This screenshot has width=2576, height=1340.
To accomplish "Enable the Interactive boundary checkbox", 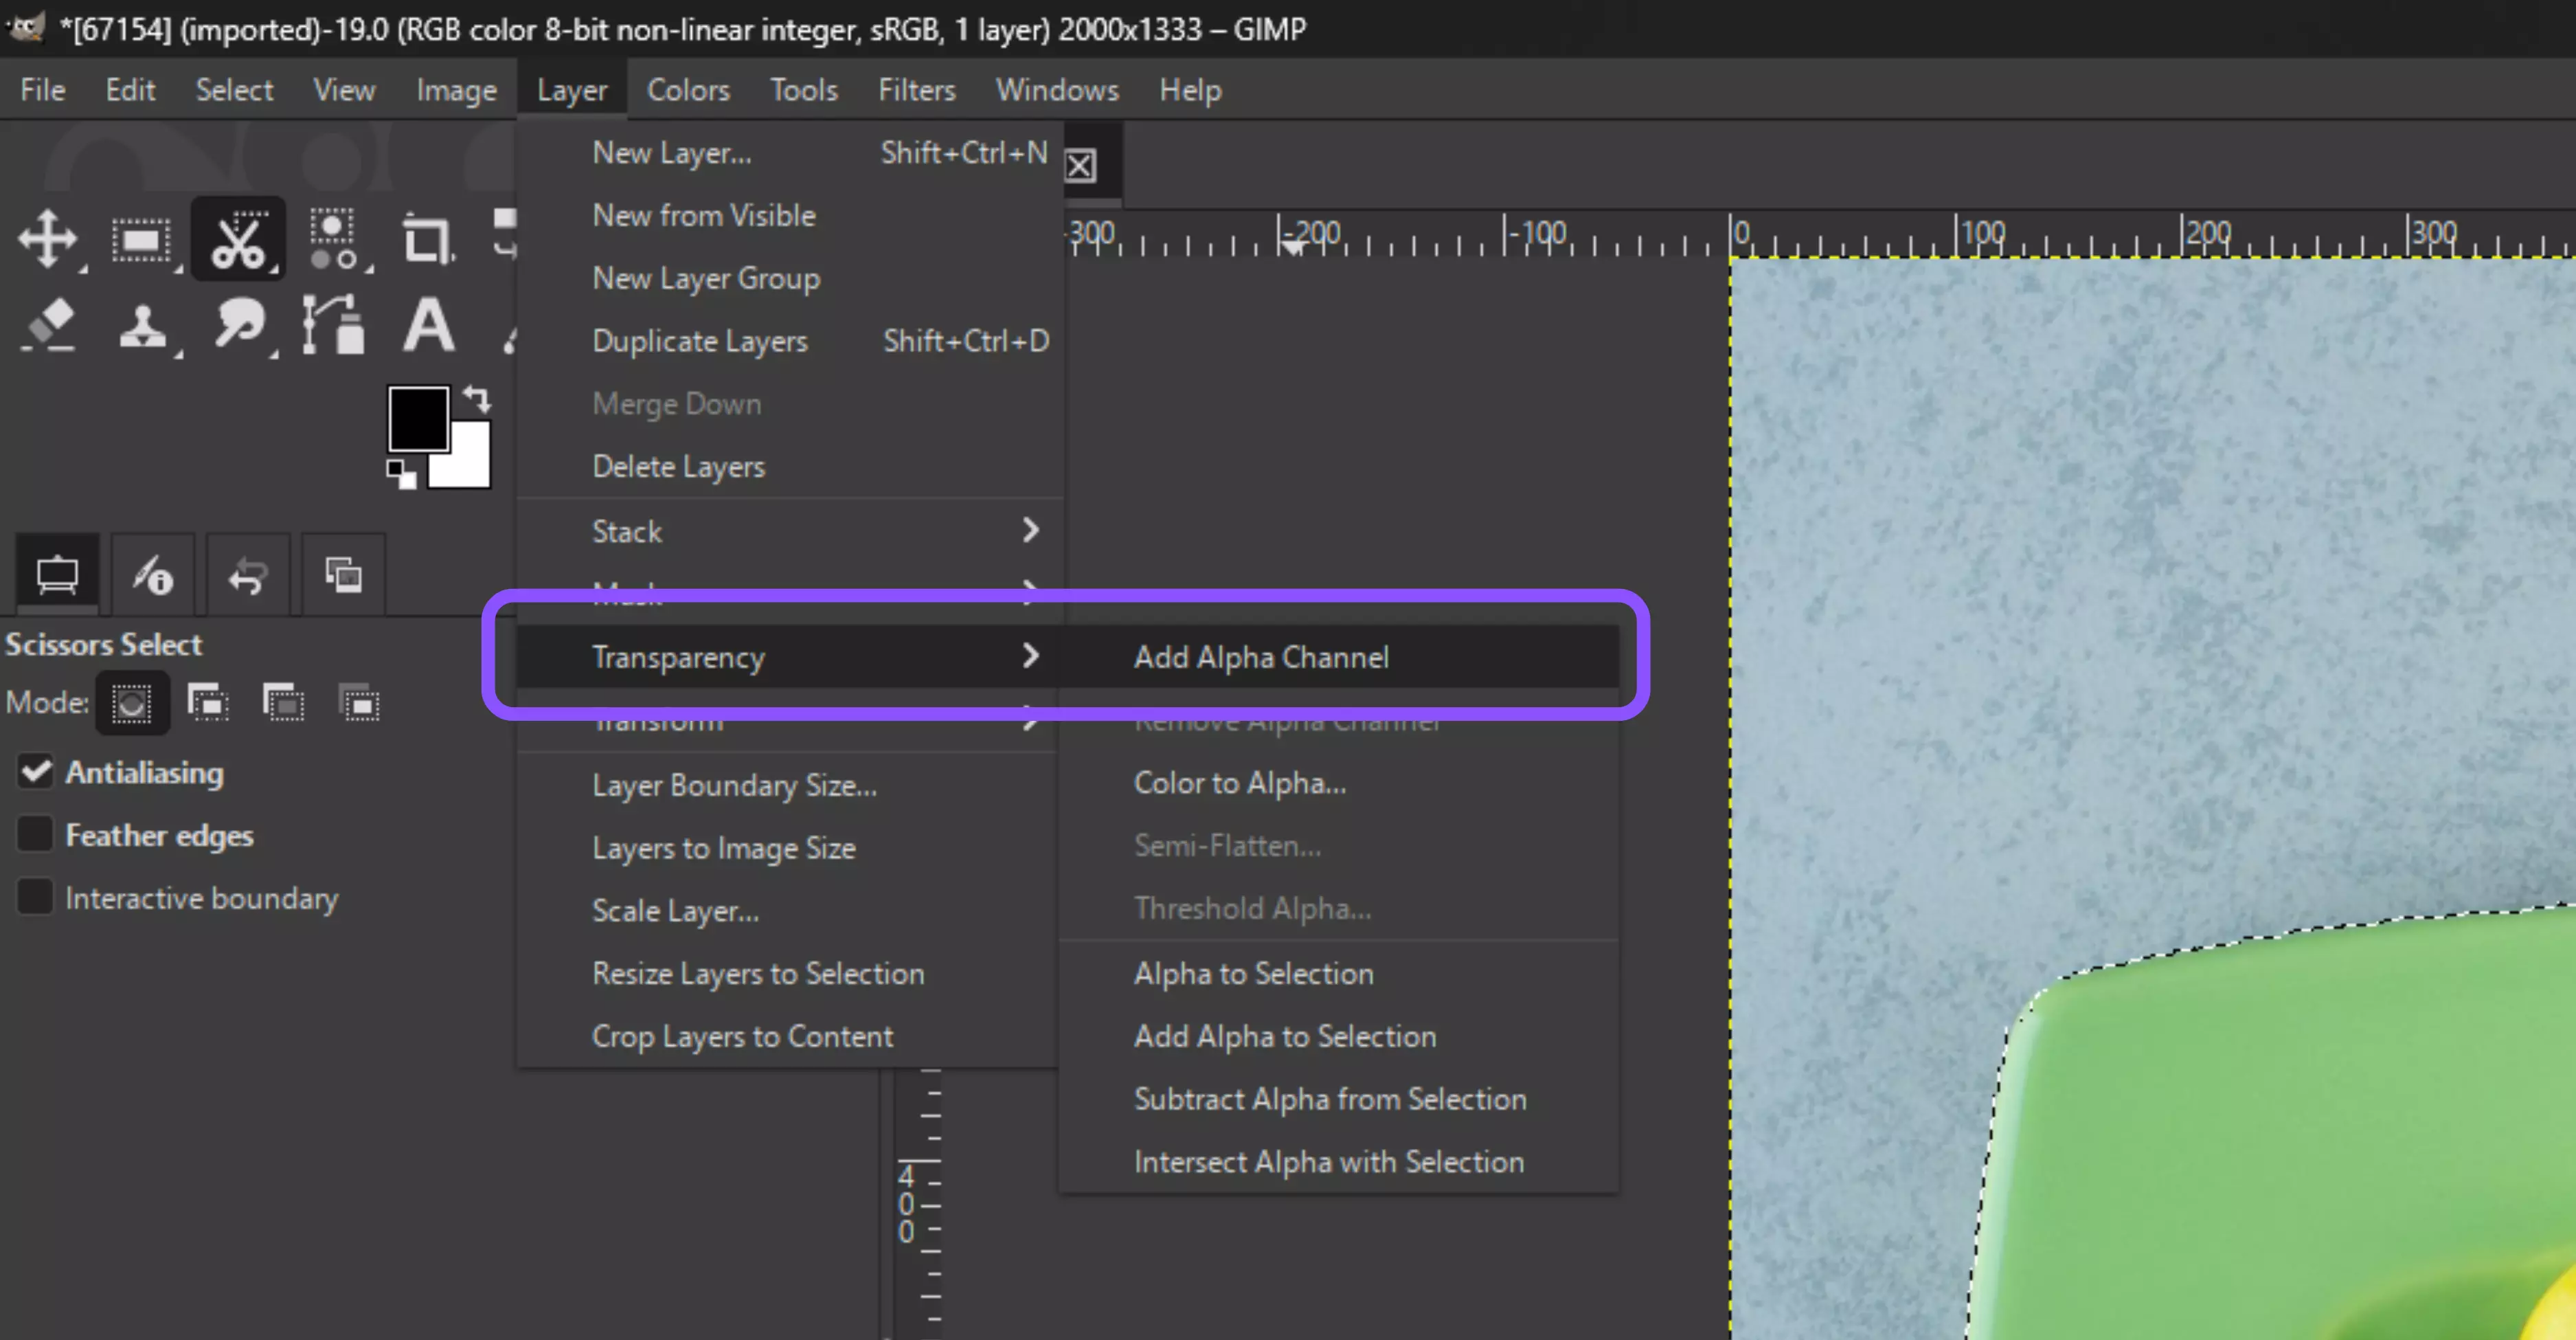I will 36,897.
